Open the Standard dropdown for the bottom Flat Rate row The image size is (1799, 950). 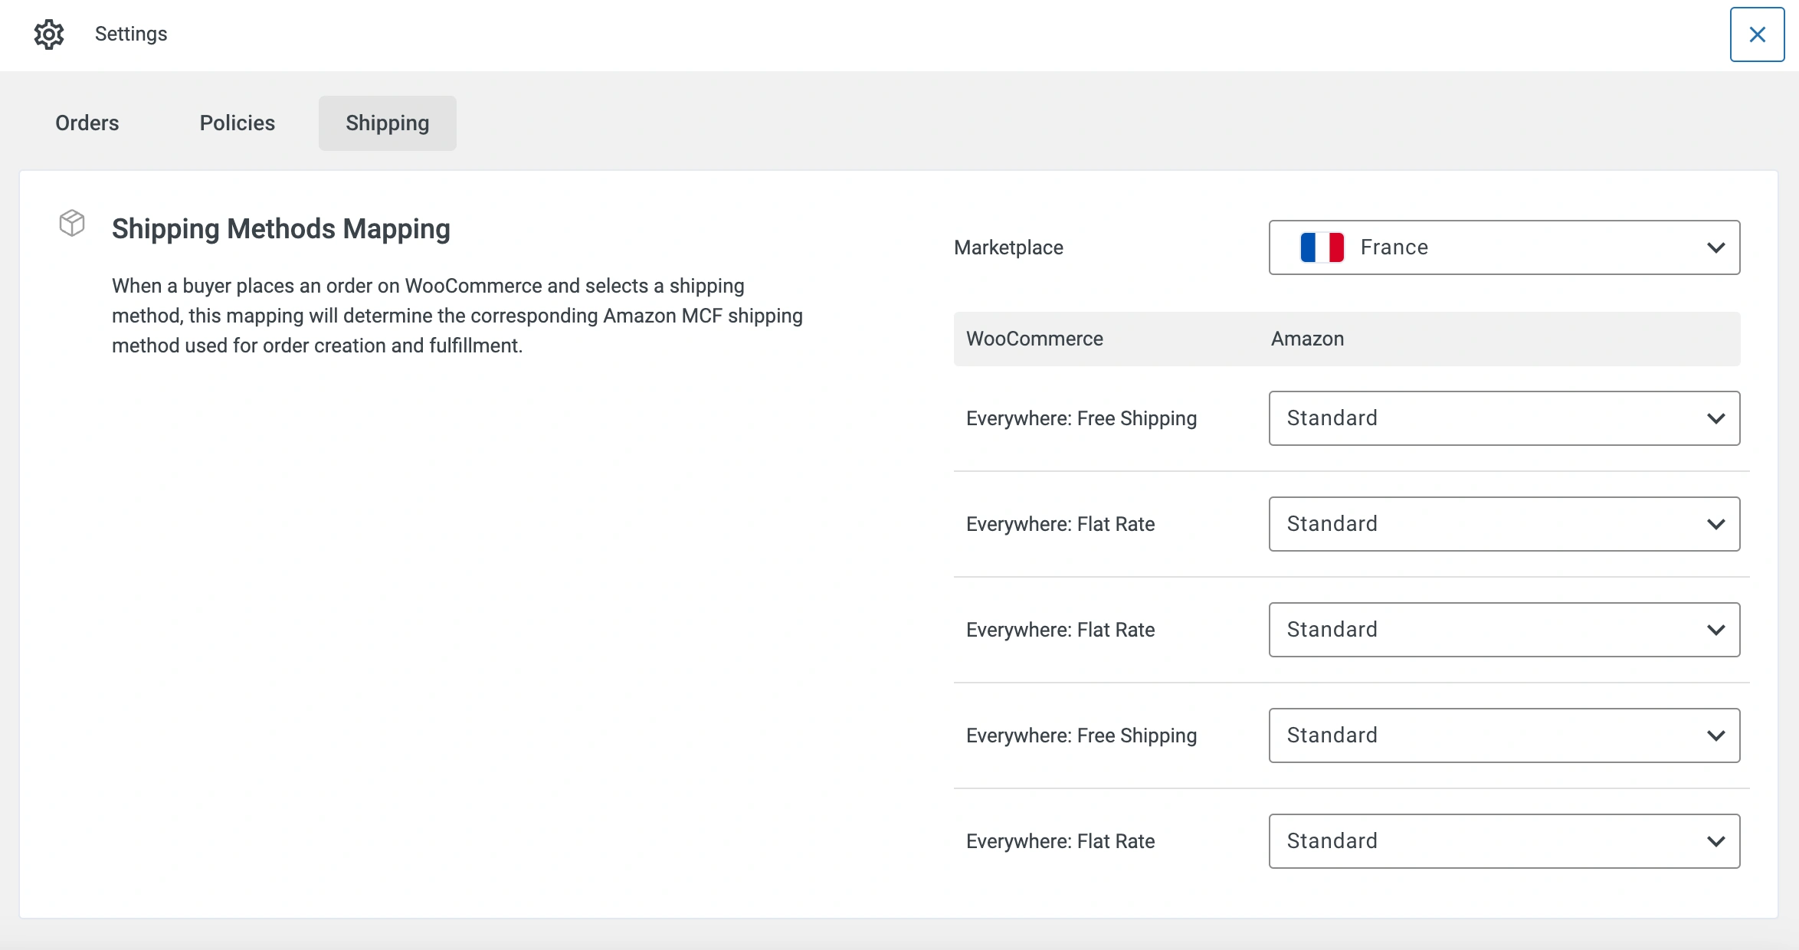point(1503,840)
